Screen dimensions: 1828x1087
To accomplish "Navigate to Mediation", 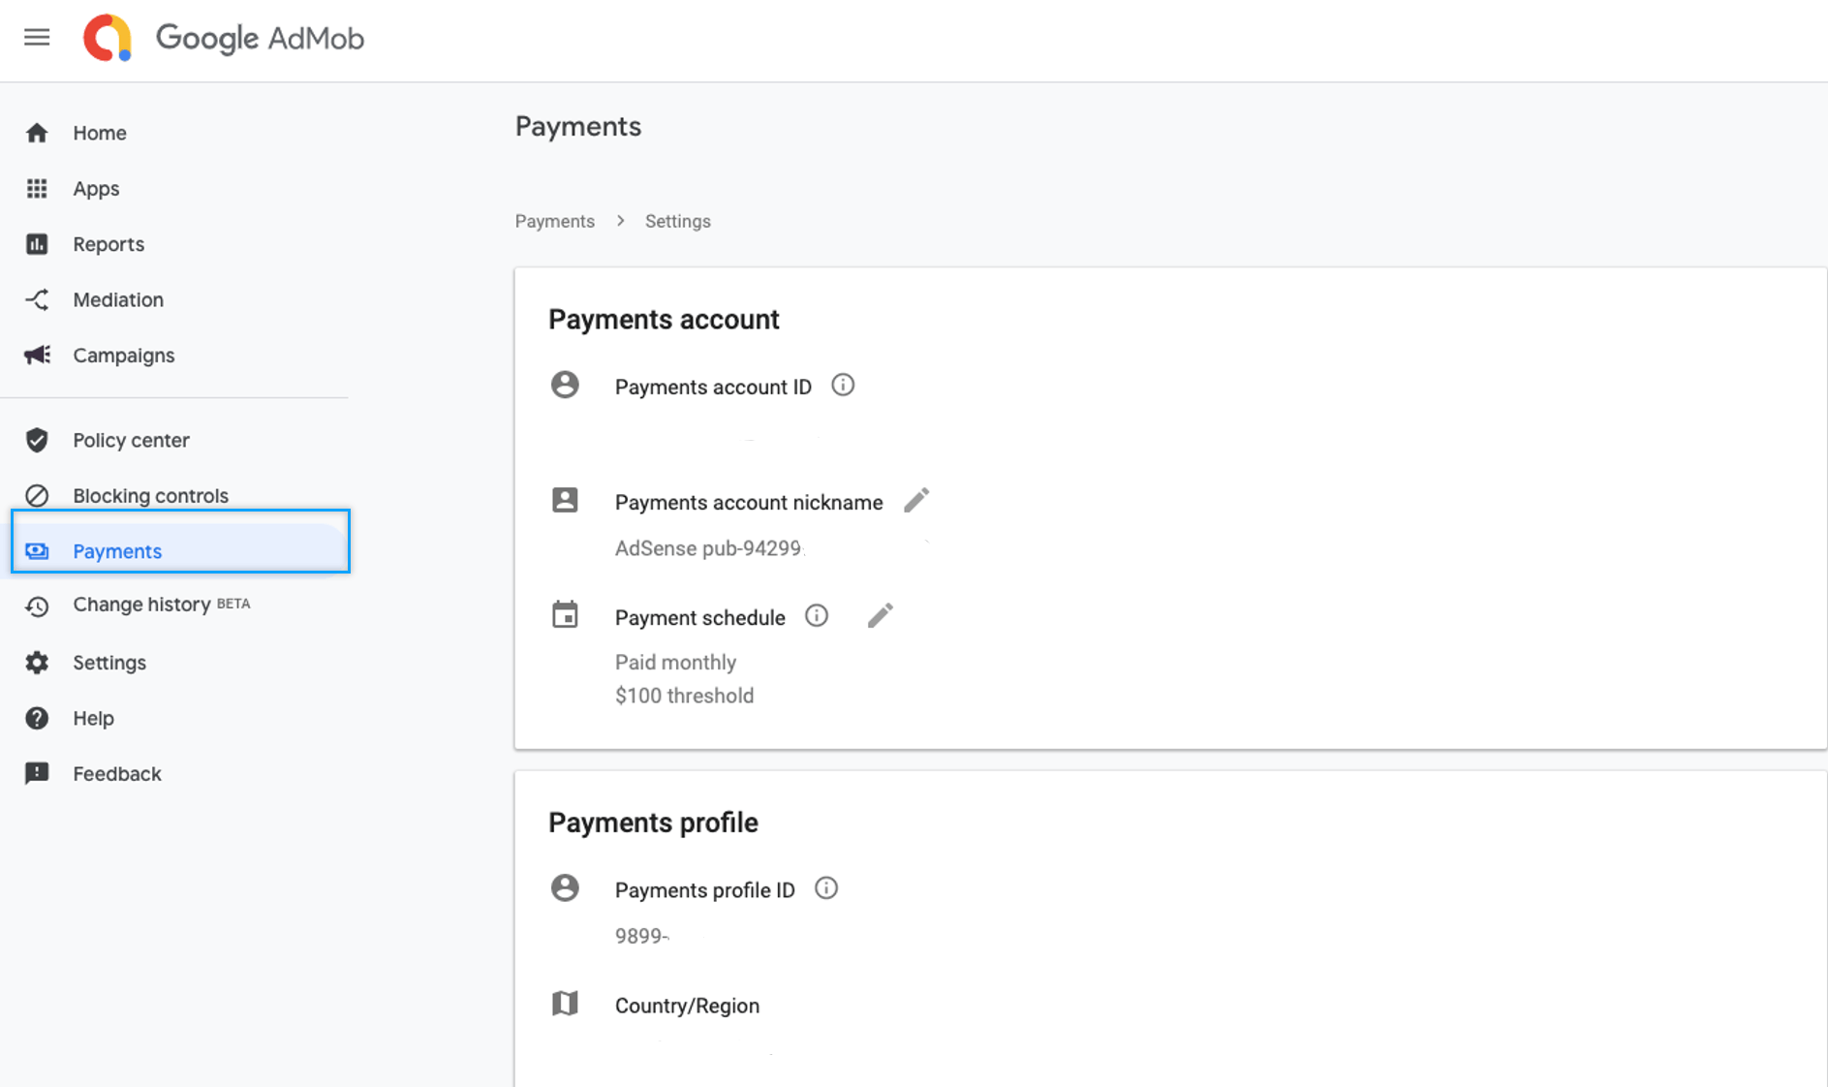I will point(117,300).
